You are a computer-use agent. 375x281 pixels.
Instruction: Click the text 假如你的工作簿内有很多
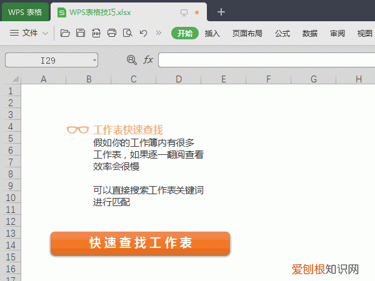(x=144, y=142)
